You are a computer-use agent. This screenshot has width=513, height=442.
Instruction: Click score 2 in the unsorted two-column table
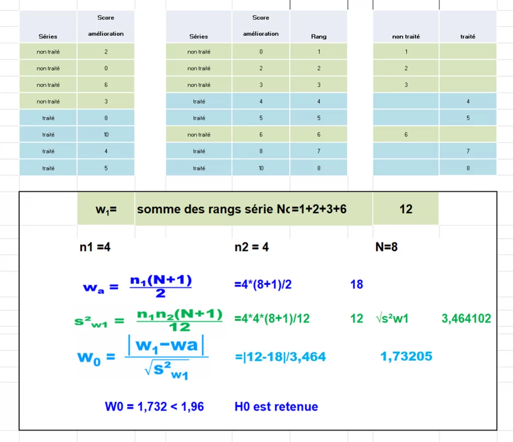point(106,52)
